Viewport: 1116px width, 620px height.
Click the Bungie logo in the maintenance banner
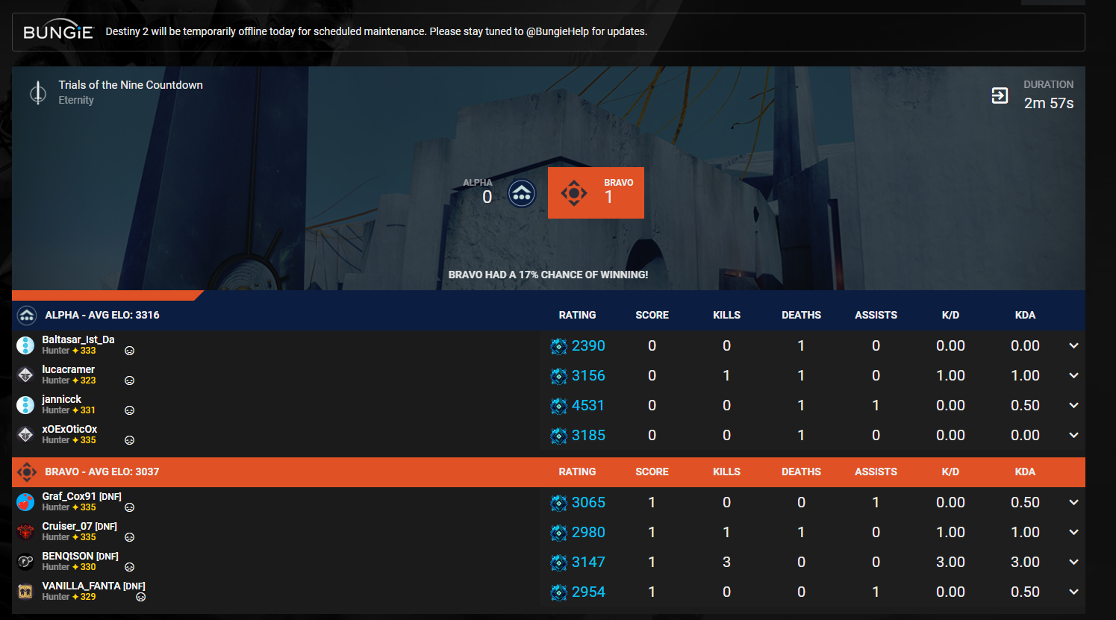(x=58, y=31)
